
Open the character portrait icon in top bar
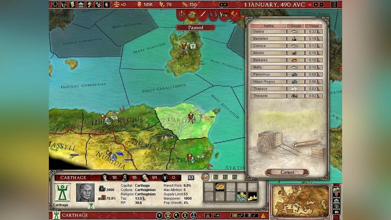tap(106, 4)
